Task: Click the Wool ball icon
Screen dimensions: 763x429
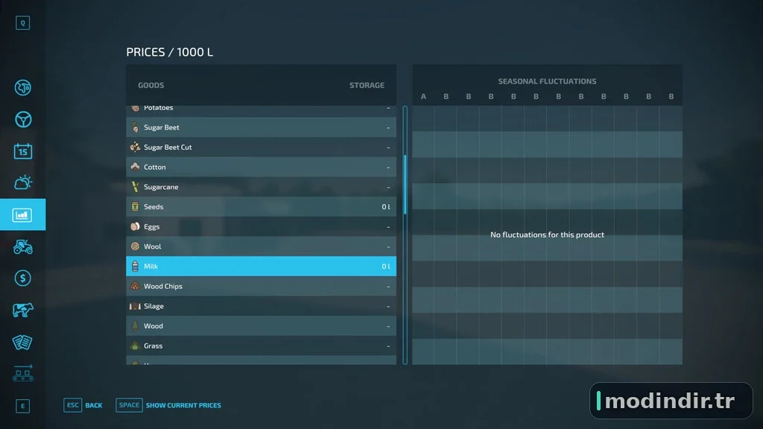Action: (136, 247)
